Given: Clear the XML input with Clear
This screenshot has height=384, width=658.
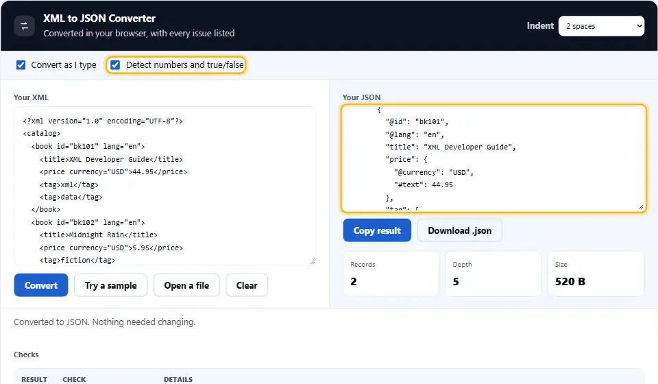Looking at the screenshot, I should (247, 285).
